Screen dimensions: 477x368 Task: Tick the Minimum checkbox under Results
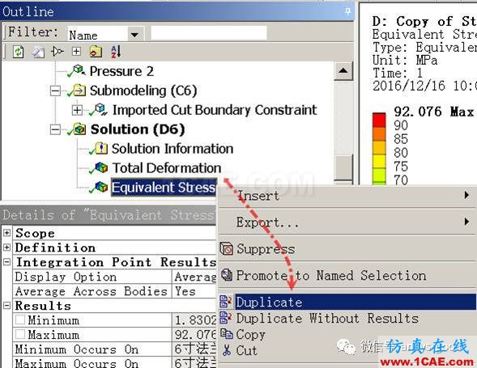click(20, 320)
